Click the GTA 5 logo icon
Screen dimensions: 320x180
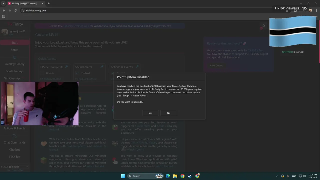click(x=115, y=144)
